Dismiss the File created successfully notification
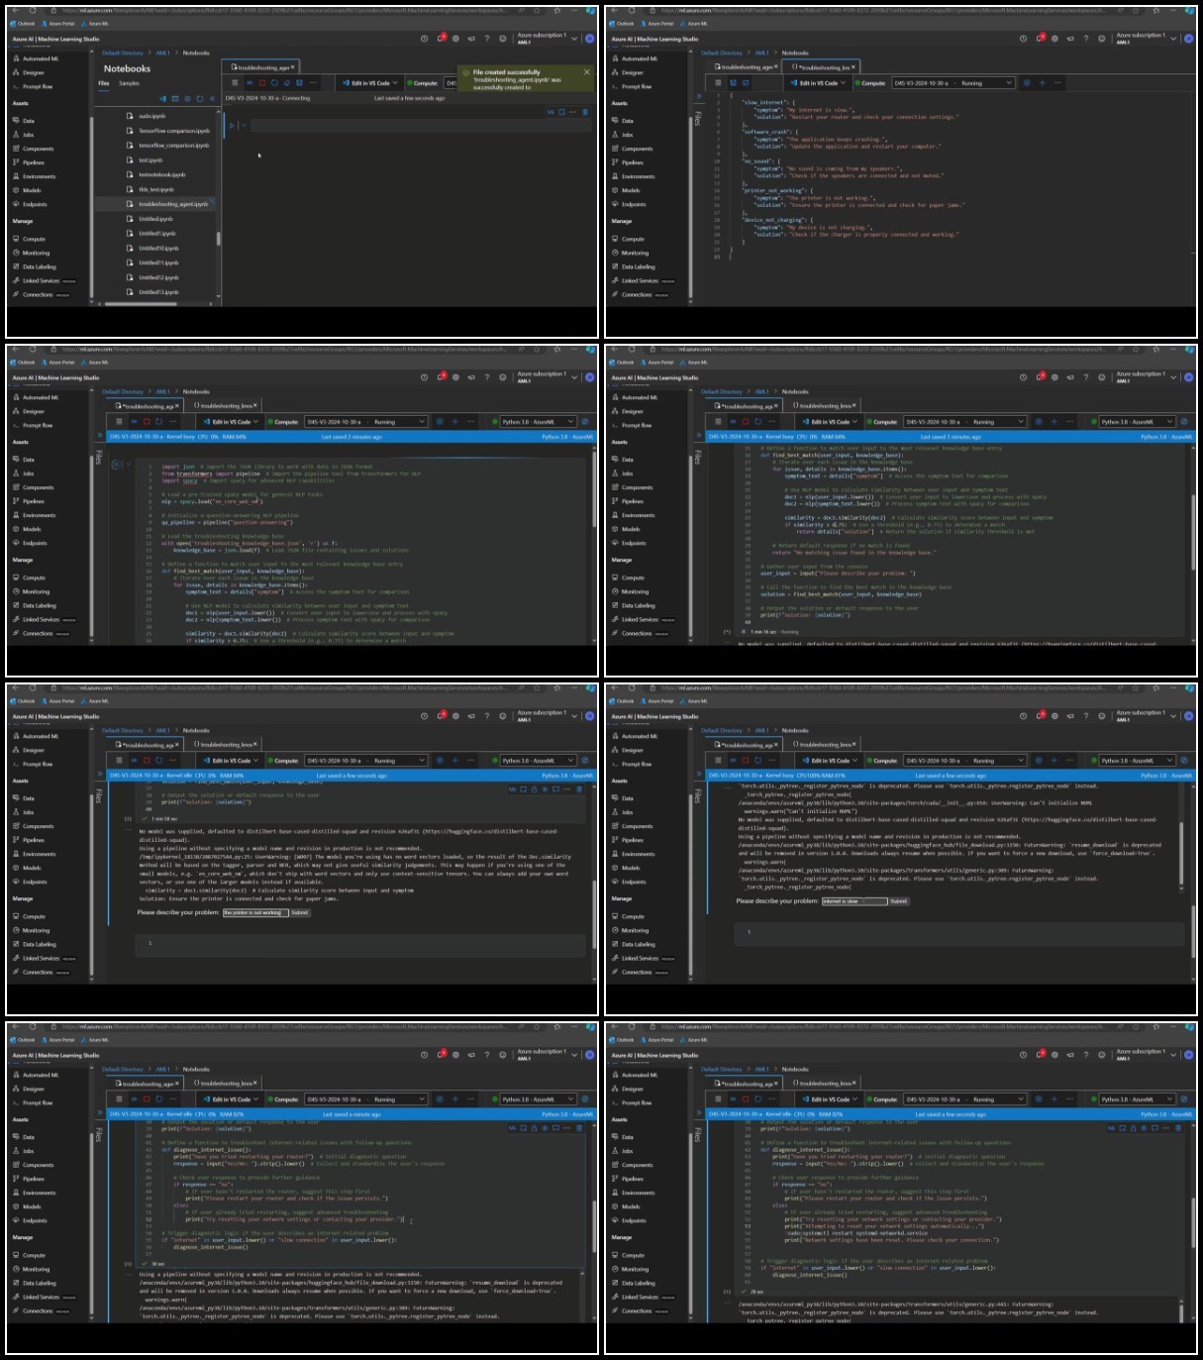 (x=586, y=72)
